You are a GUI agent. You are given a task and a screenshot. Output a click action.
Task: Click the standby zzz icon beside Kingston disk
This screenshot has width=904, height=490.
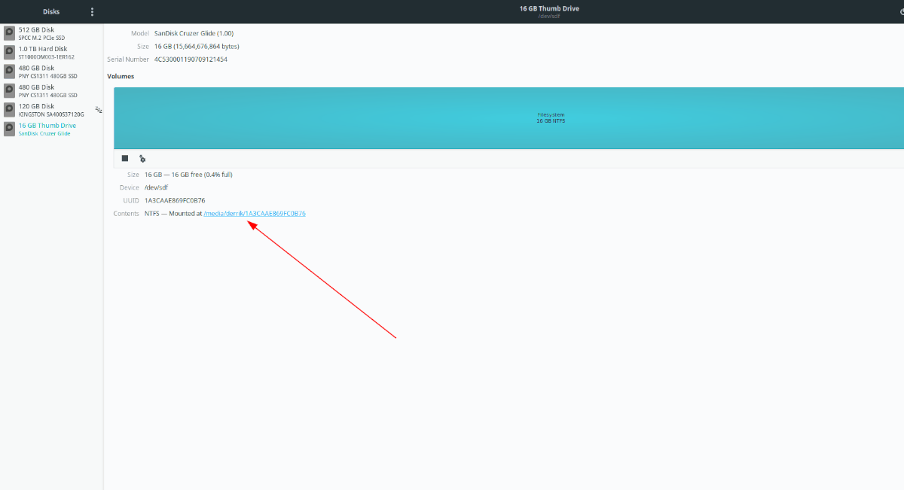point(98,110)
